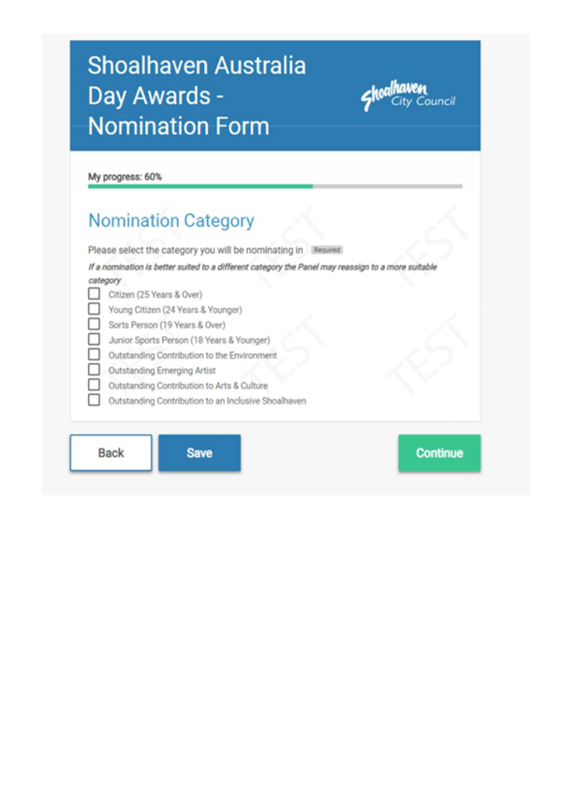Check the Outstanding Emerging Artist option
The height and width of the screenshot is (794, 561).
pos(93,370)
